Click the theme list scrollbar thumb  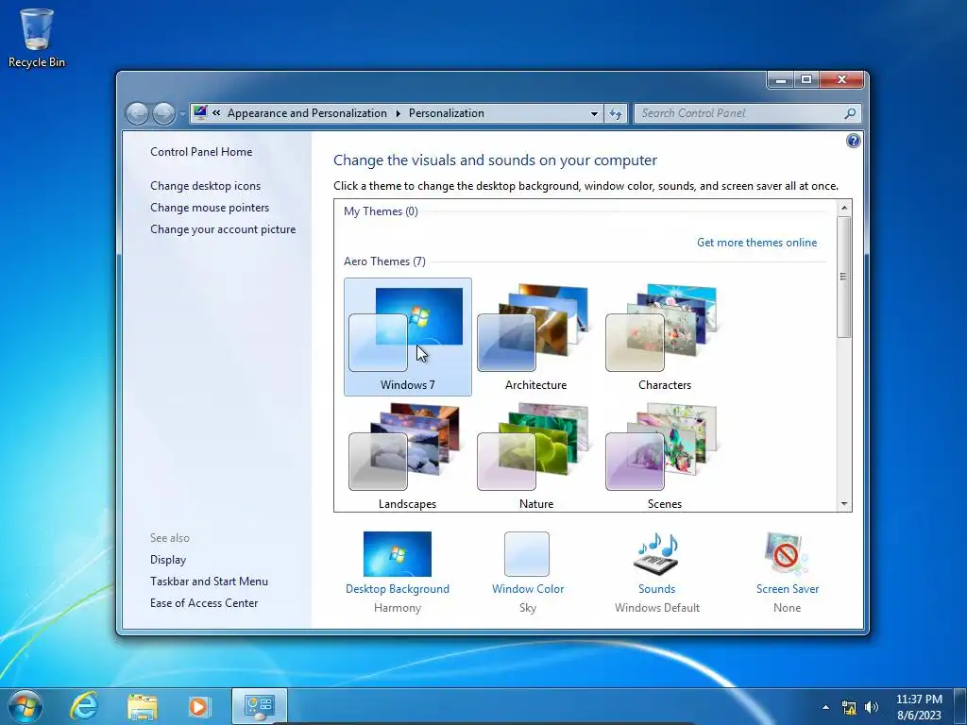coord(844,277)
